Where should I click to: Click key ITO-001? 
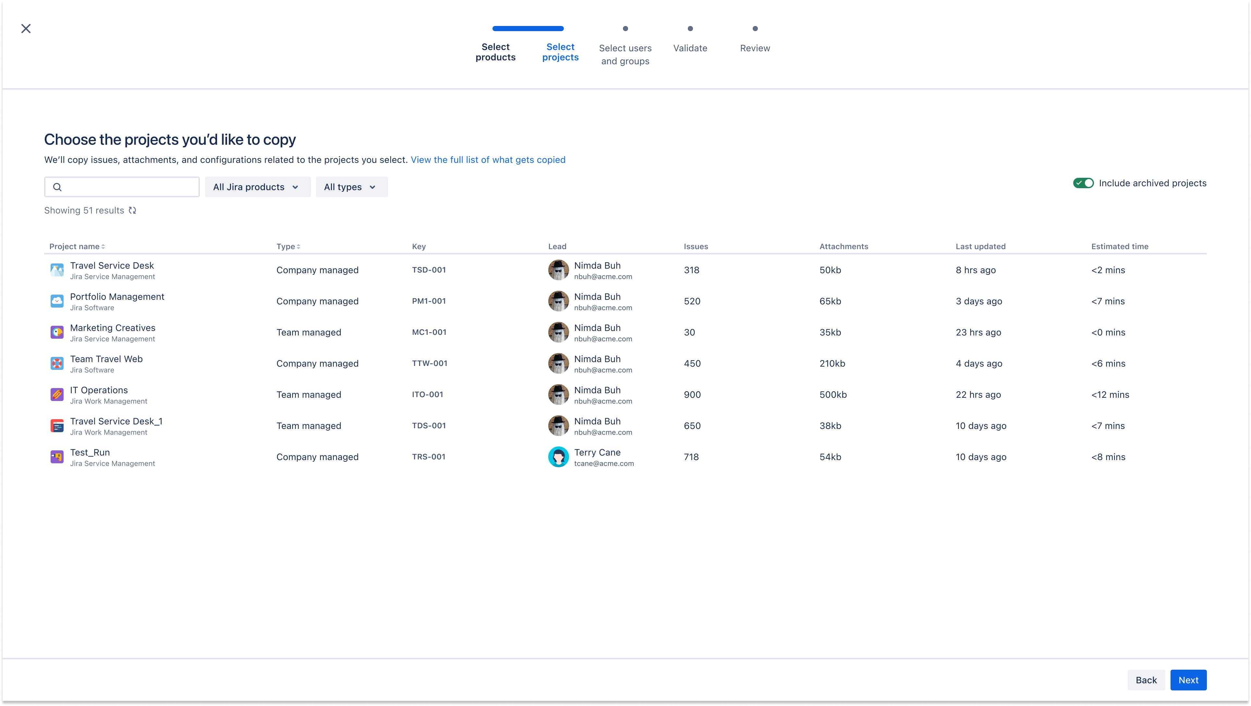click(427, 394)
